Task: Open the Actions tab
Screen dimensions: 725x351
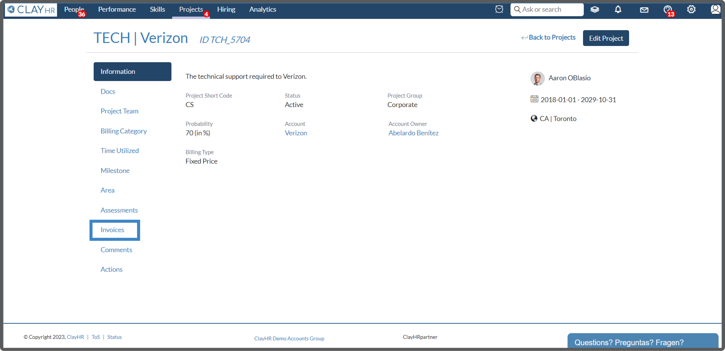Action: click(112, 270)
